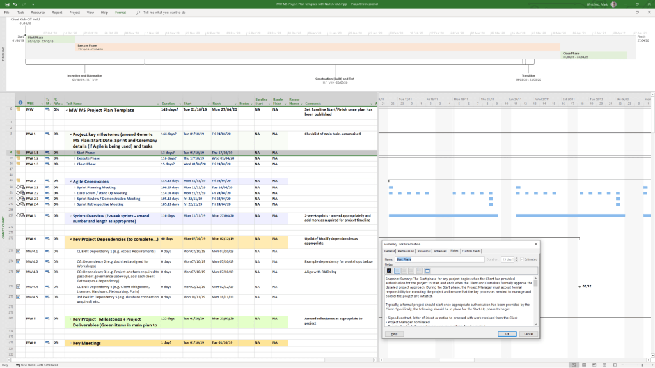Open the Task Name column filter dropdown

pyautogui.click(x=158, y=103)
